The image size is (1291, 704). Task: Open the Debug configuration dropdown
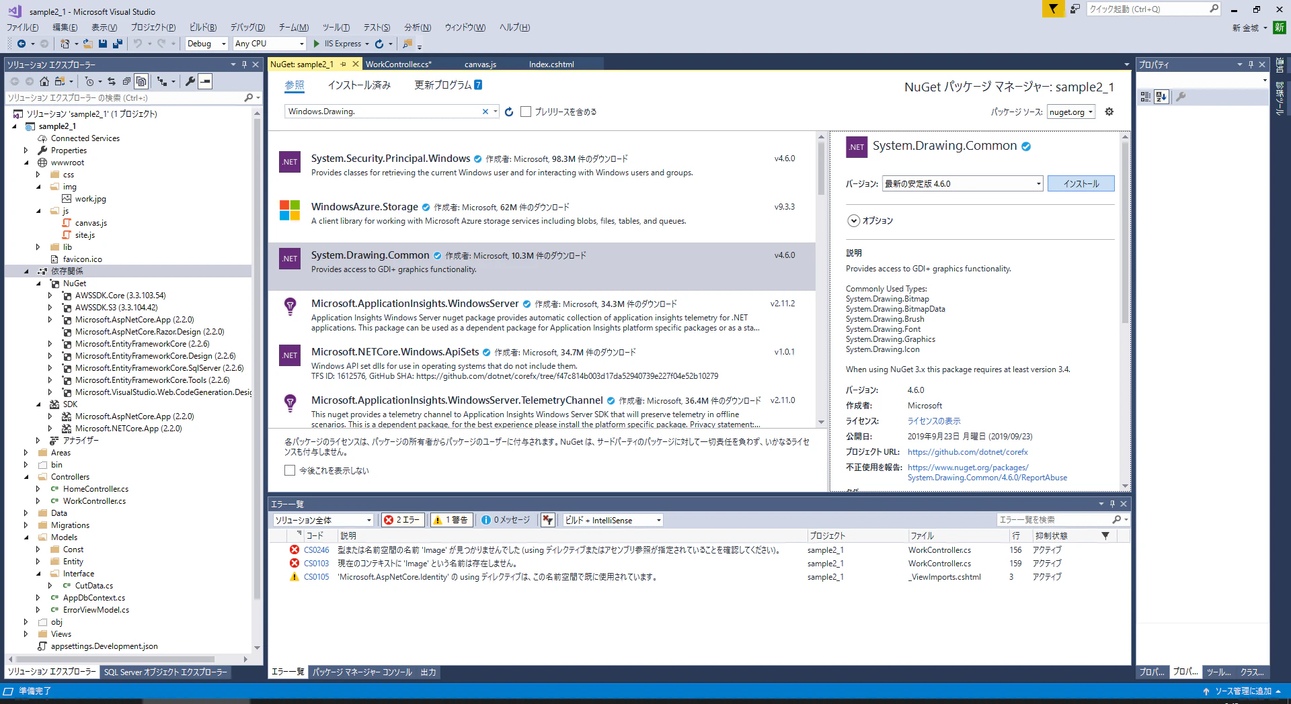(x=207, y=44)
